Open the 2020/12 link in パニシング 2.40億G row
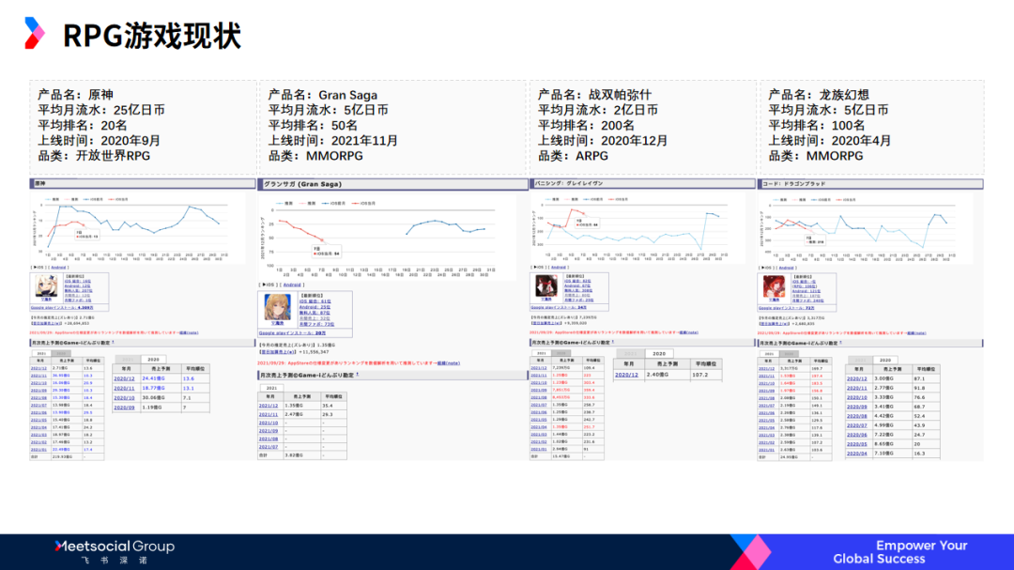The width and height of the screenshot is (1014, 570). click(626, 375)
